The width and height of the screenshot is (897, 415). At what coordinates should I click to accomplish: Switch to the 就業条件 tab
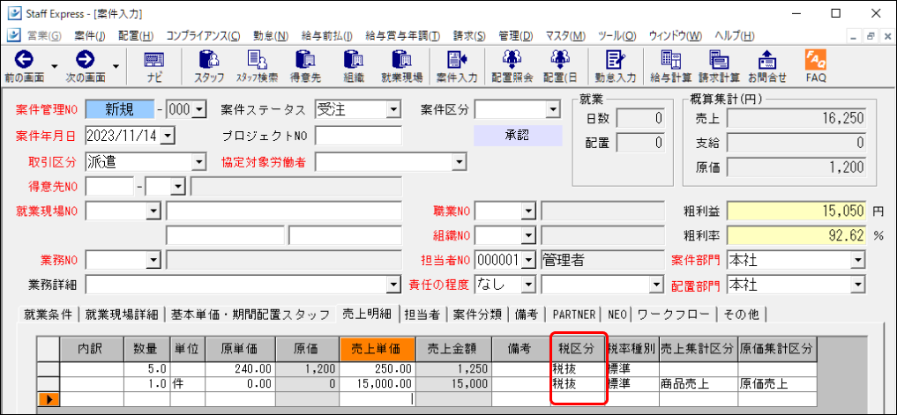pyautogui.click(x=48, y=314)
